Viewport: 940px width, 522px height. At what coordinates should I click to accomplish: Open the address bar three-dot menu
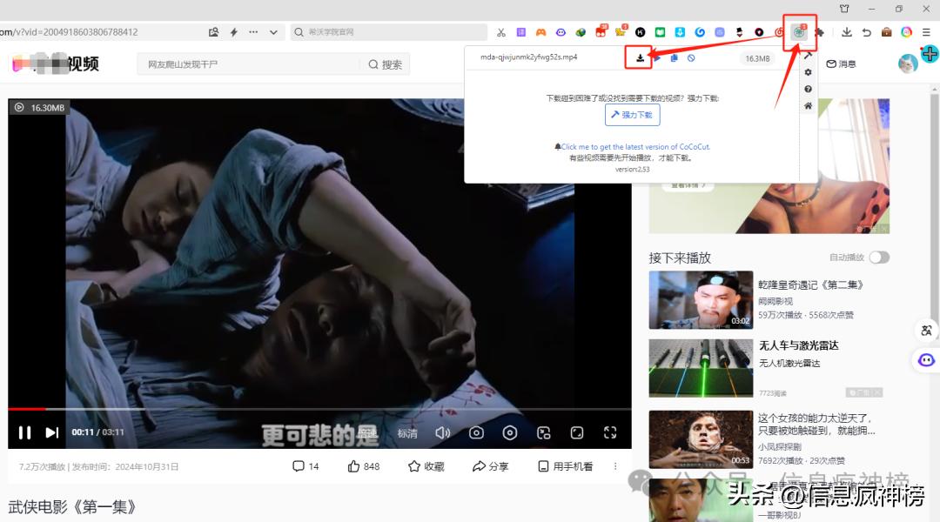(253, 32)
